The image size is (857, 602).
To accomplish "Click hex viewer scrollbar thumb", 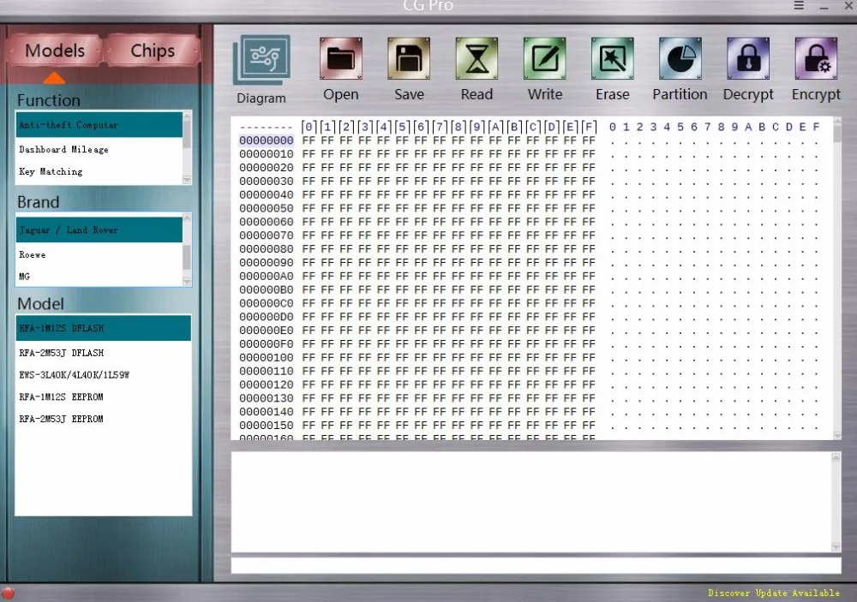I will point(836,134).
